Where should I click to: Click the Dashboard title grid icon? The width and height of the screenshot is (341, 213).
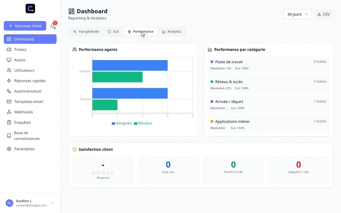[71, 11]
